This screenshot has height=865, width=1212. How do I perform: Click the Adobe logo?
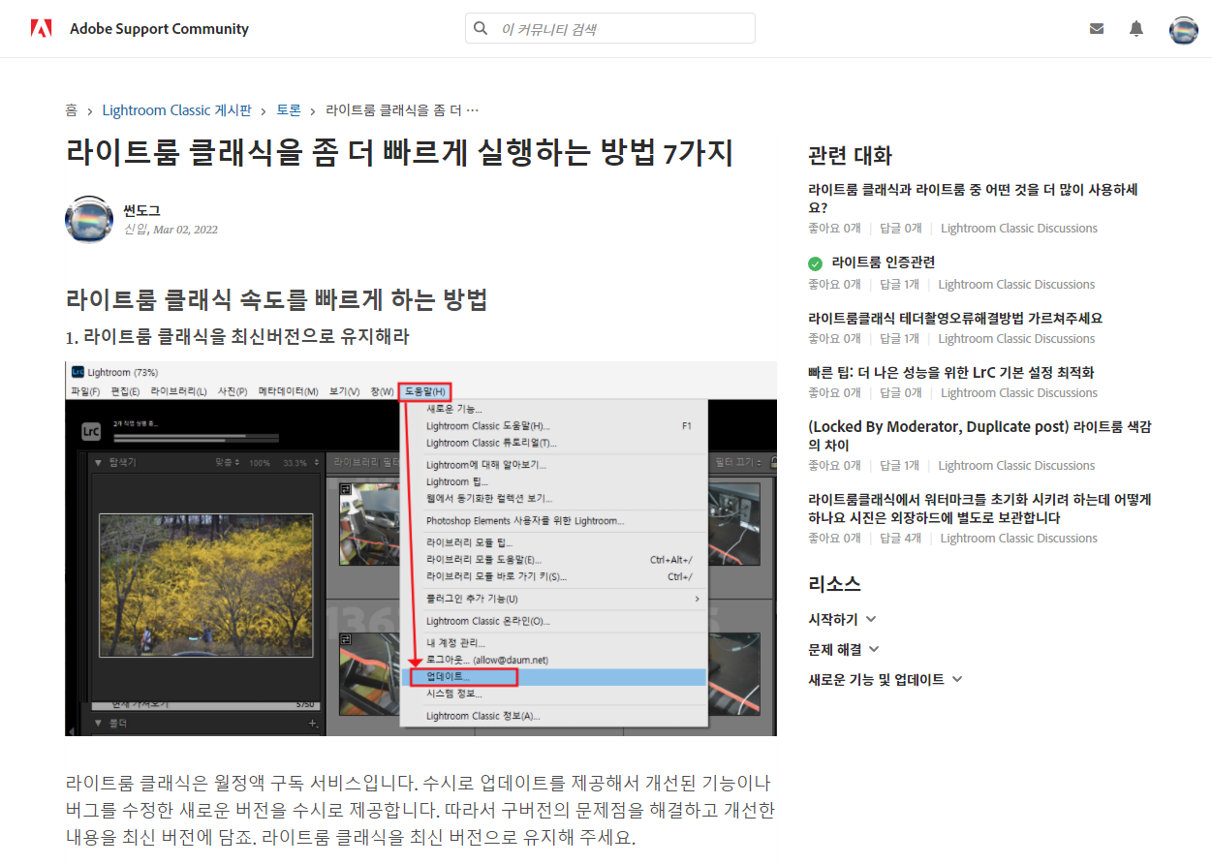41,28
